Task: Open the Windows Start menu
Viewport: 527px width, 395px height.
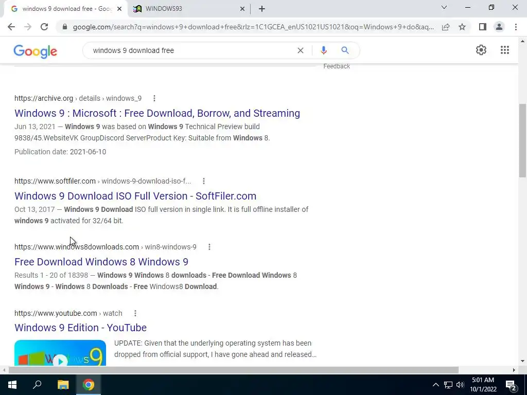Action: (x=12, y=385)
